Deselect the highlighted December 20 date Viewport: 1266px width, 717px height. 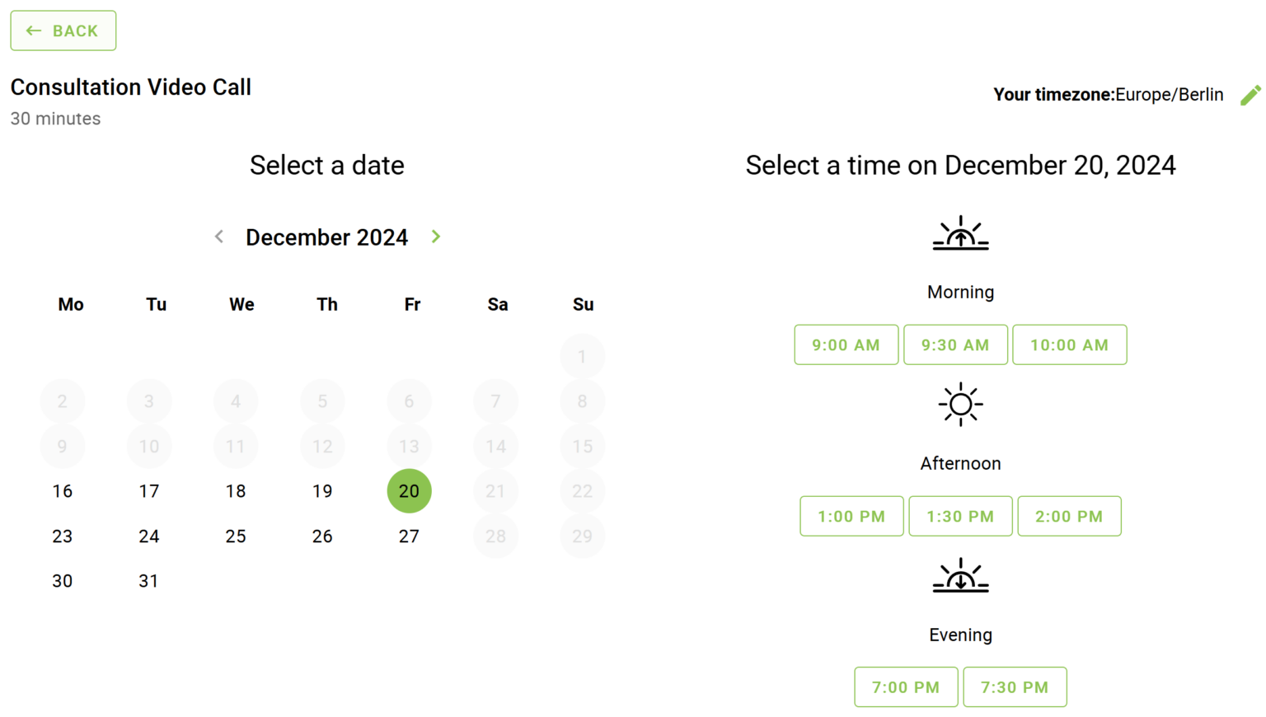[409, 490]
